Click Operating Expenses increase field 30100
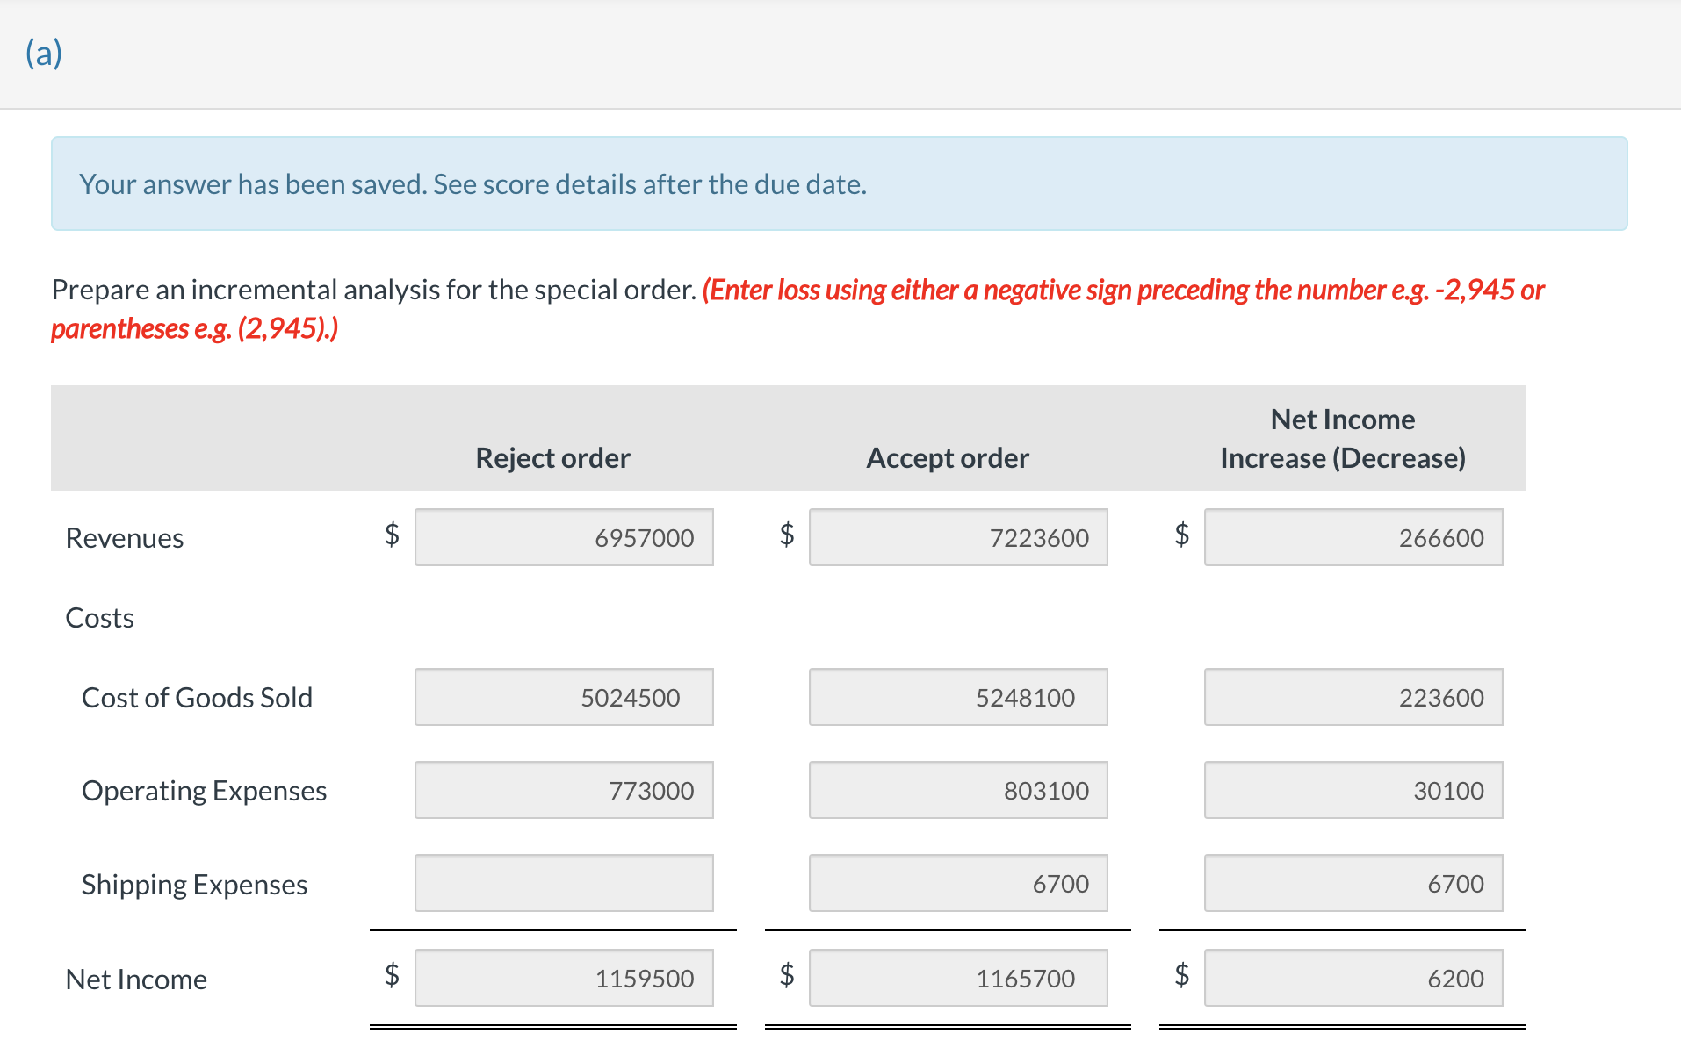Viewport: 1681px width, 1055px height. pos(1353,790)
